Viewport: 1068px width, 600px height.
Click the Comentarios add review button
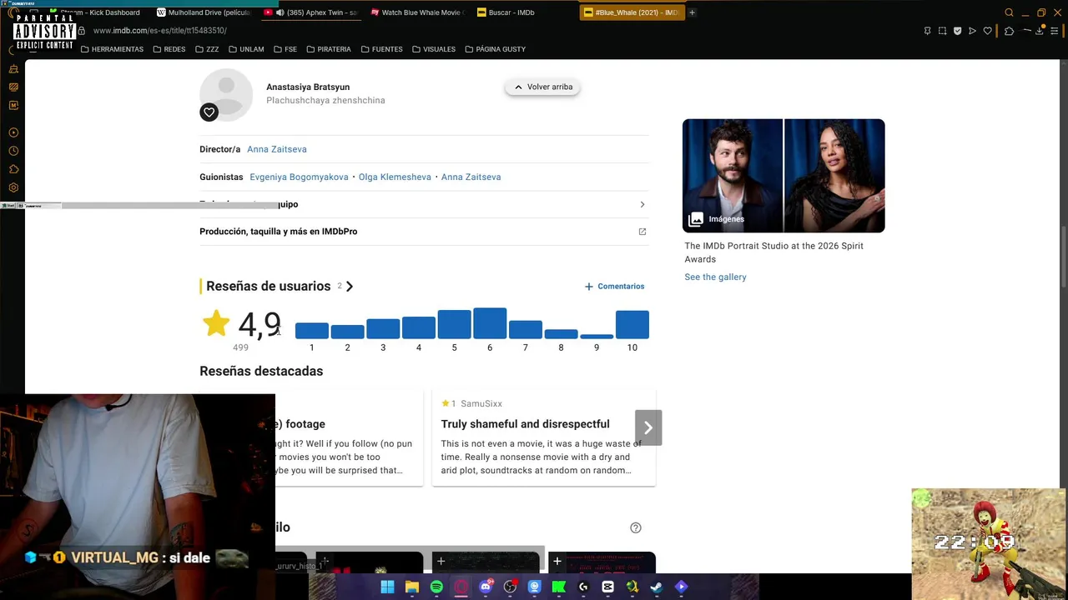[615, 287]
